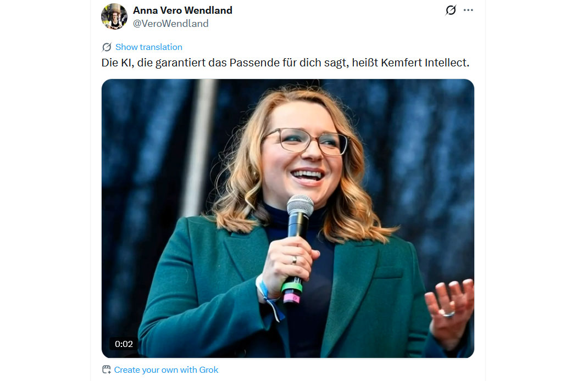Click the icon before Create your own with Grok
This screenshot has width=577, height=381.
(107, 369)
